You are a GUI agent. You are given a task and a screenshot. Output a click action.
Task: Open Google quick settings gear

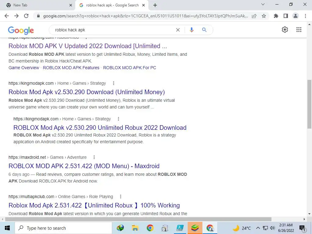coord(285,30)
